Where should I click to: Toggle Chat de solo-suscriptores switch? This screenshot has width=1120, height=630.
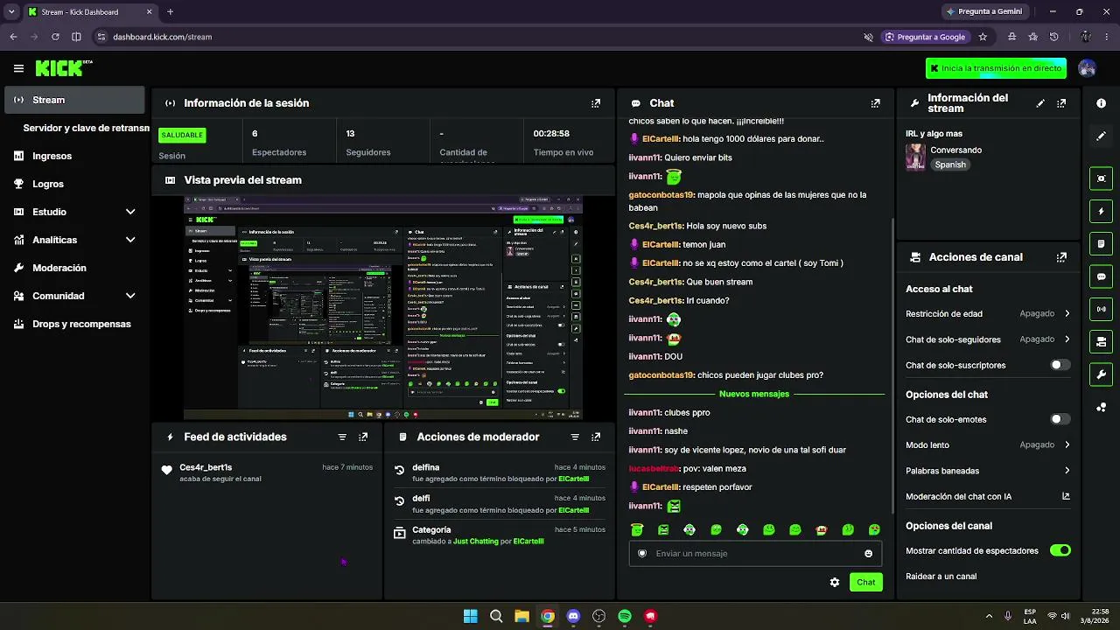(x=1060, y=365)
